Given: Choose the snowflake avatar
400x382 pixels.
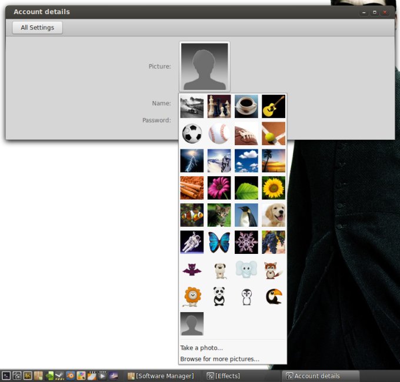Looking at the screenshot, I should point(246,242).
